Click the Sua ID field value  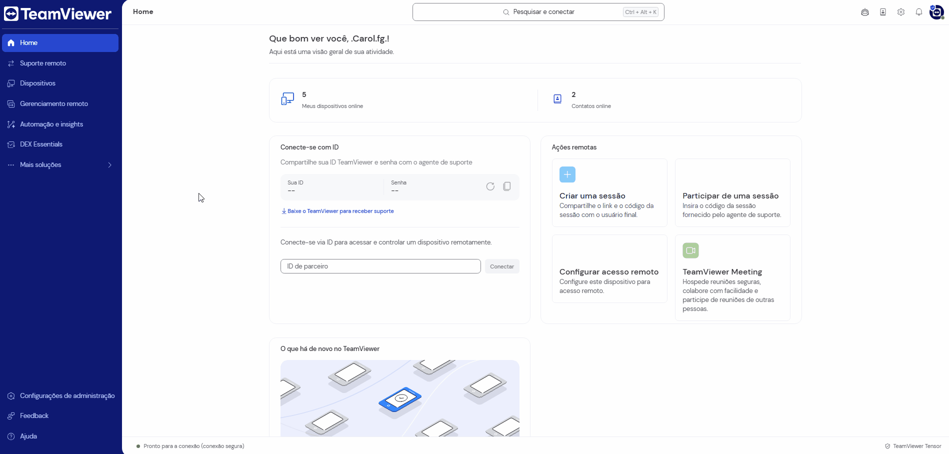pos(291,191)
